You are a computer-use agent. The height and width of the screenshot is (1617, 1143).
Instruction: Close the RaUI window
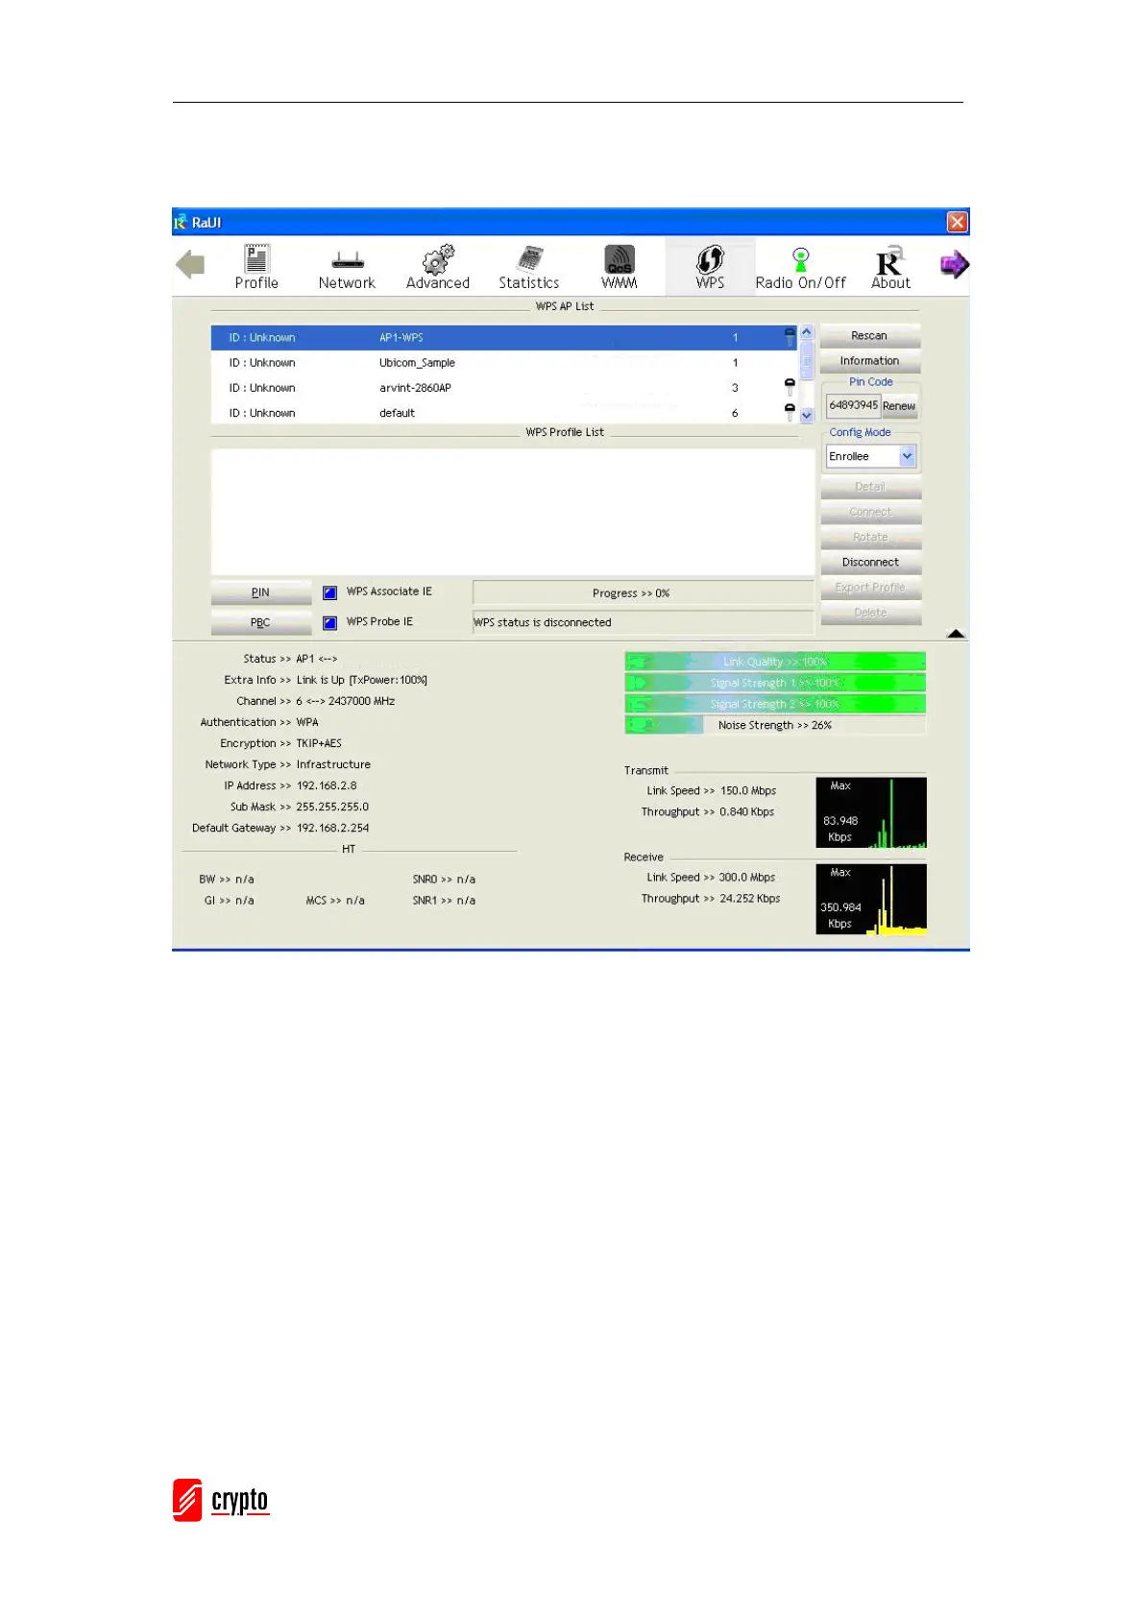coord(958,222)
